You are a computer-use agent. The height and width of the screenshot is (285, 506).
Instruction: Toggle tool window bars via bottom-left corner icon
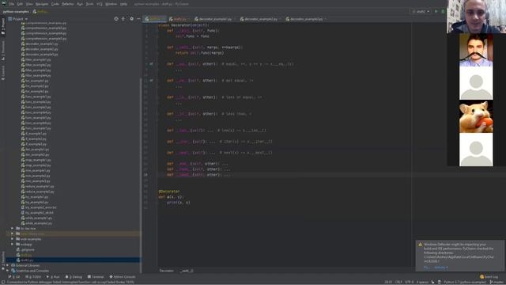pyautogui.click(x=2, y=282)
